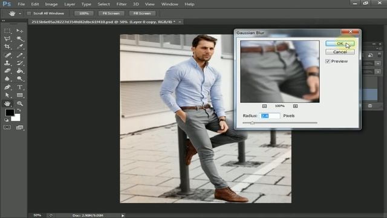Image resolution: width=387 pixels, height=218 pixels.
Task: Confirm Gaussian Blur with OK
Action: click(x=340, y=44)
